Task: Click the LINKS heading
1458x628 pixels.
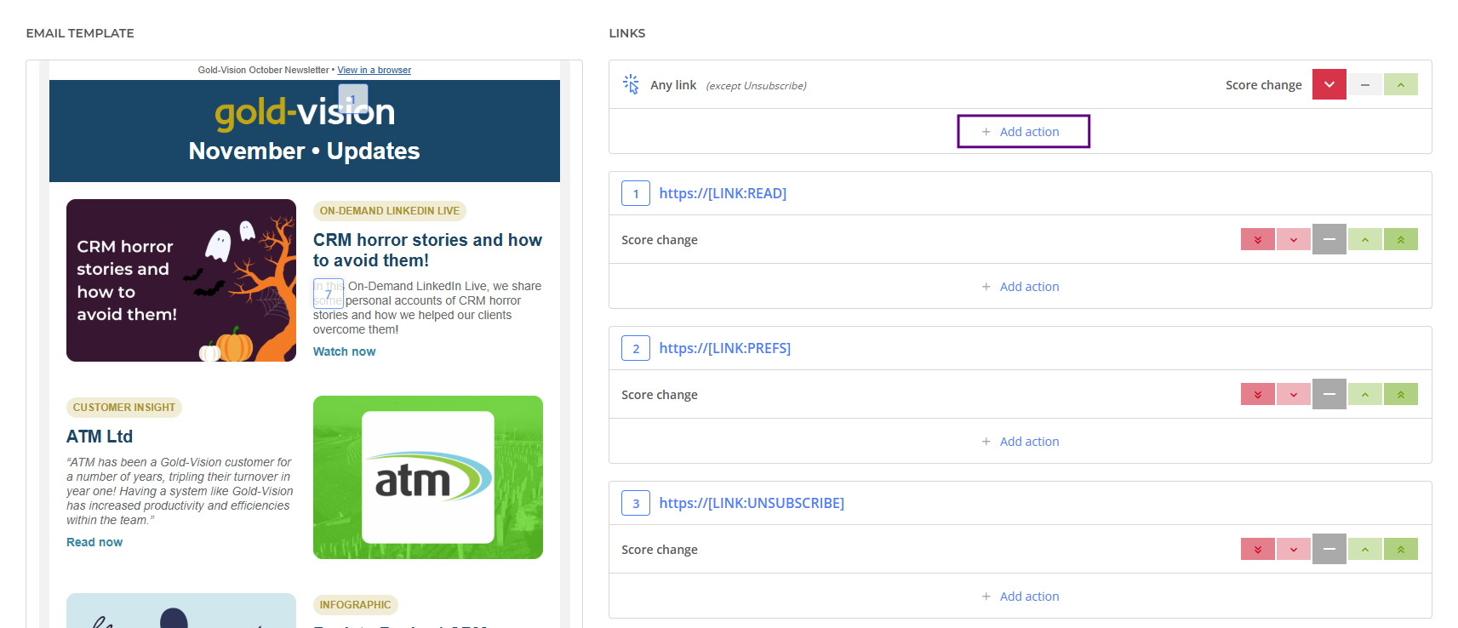Action: tap(627, 33)
